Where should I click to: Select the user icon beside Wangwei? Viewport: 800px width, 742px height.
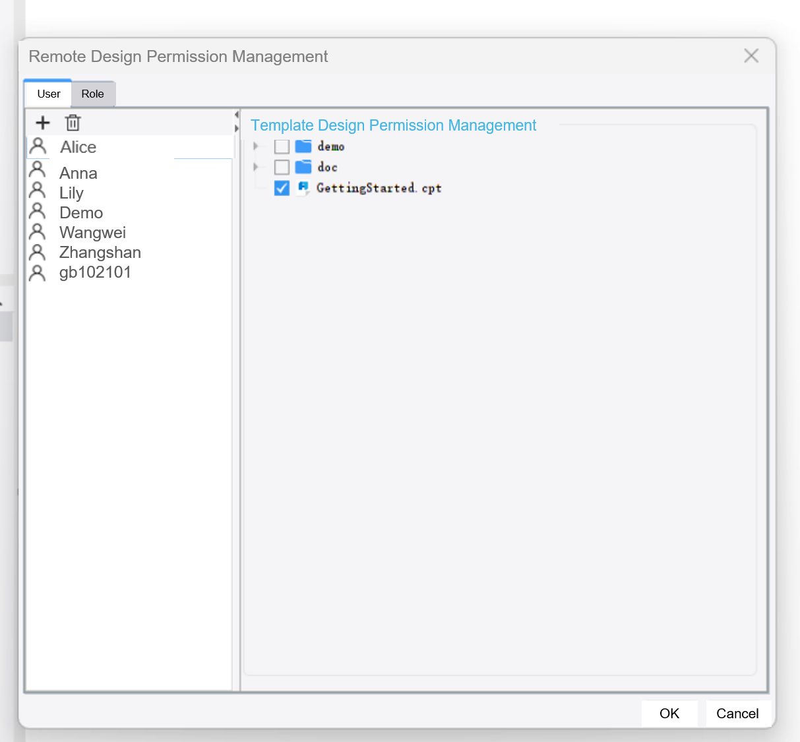pos(38,232)
